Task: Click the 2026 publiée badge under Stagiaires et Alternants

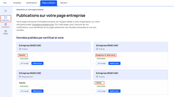Action: [101, 59]
